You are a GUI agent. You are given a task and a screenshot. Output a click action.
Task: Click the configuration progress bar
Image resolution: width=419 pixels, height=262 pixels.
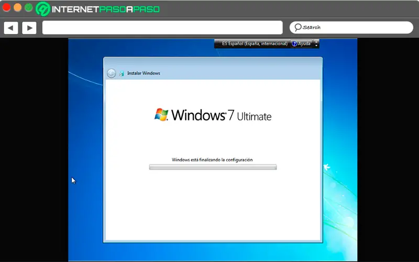tap(213, 167)
